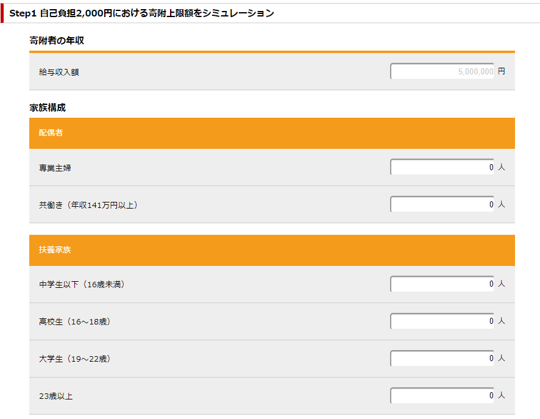The height and width of the screenshot is (419, 540).
Task: Click the 23歳以上 label text
Action: click(x=56, y=396)
